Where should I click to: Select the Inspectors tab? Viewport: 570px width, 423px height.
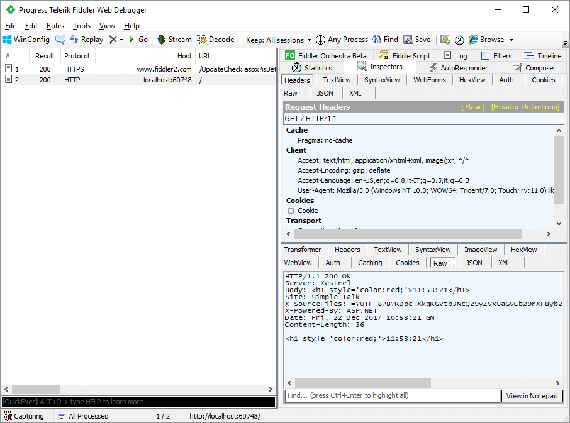click(379, 67)
